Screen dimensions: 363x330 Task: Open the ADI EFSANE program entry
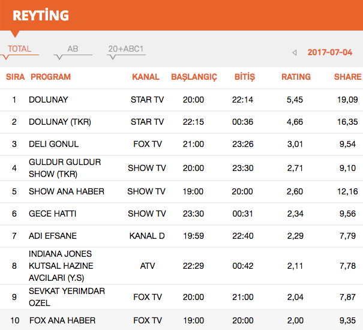point(53,236)
